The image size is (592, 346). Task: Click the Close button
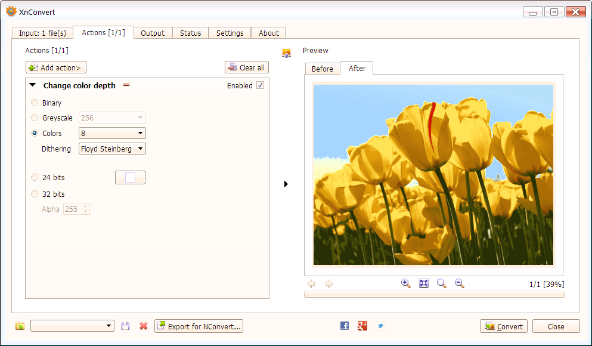[556, 326]
